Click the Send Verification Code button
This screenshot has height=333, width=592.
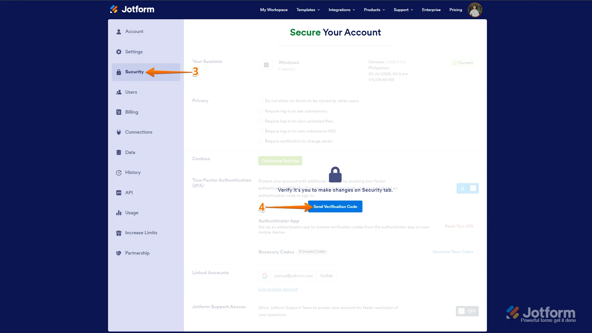[335, 206]
